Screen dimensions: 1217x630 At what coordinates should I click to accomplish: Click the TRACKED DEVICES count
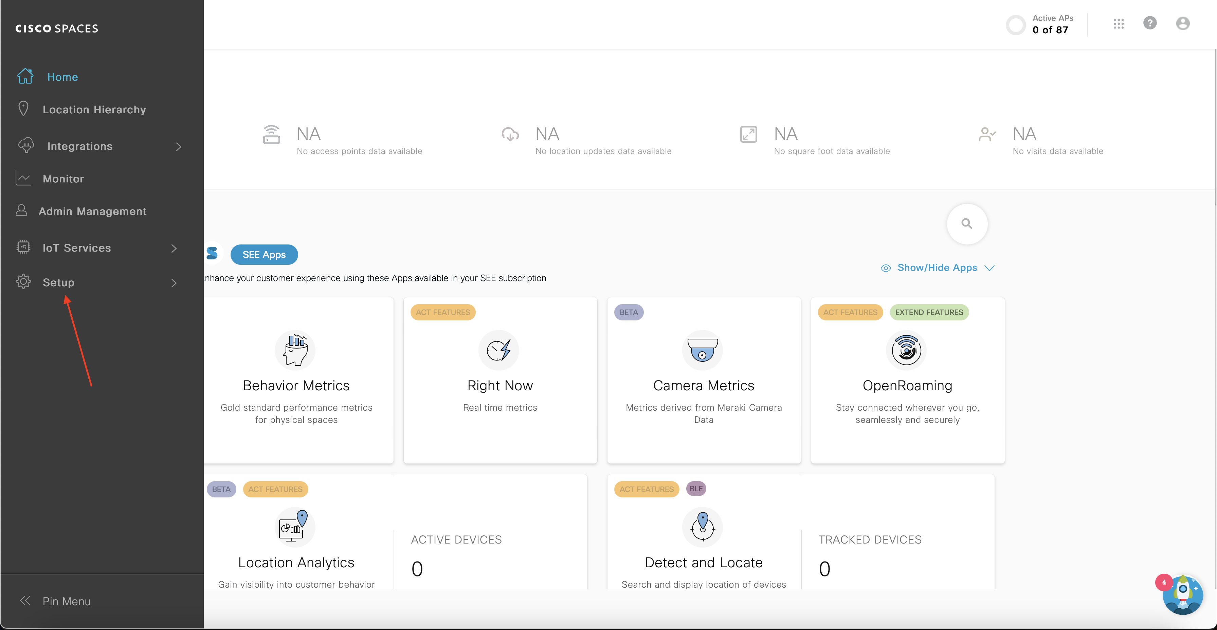(824, 569)
